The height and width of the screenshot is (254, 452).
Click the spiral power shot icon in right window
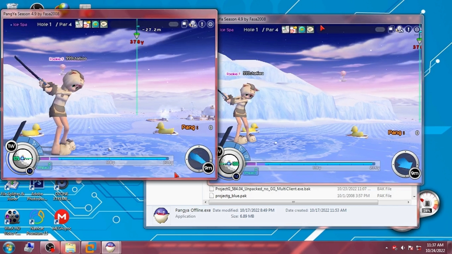399,30
